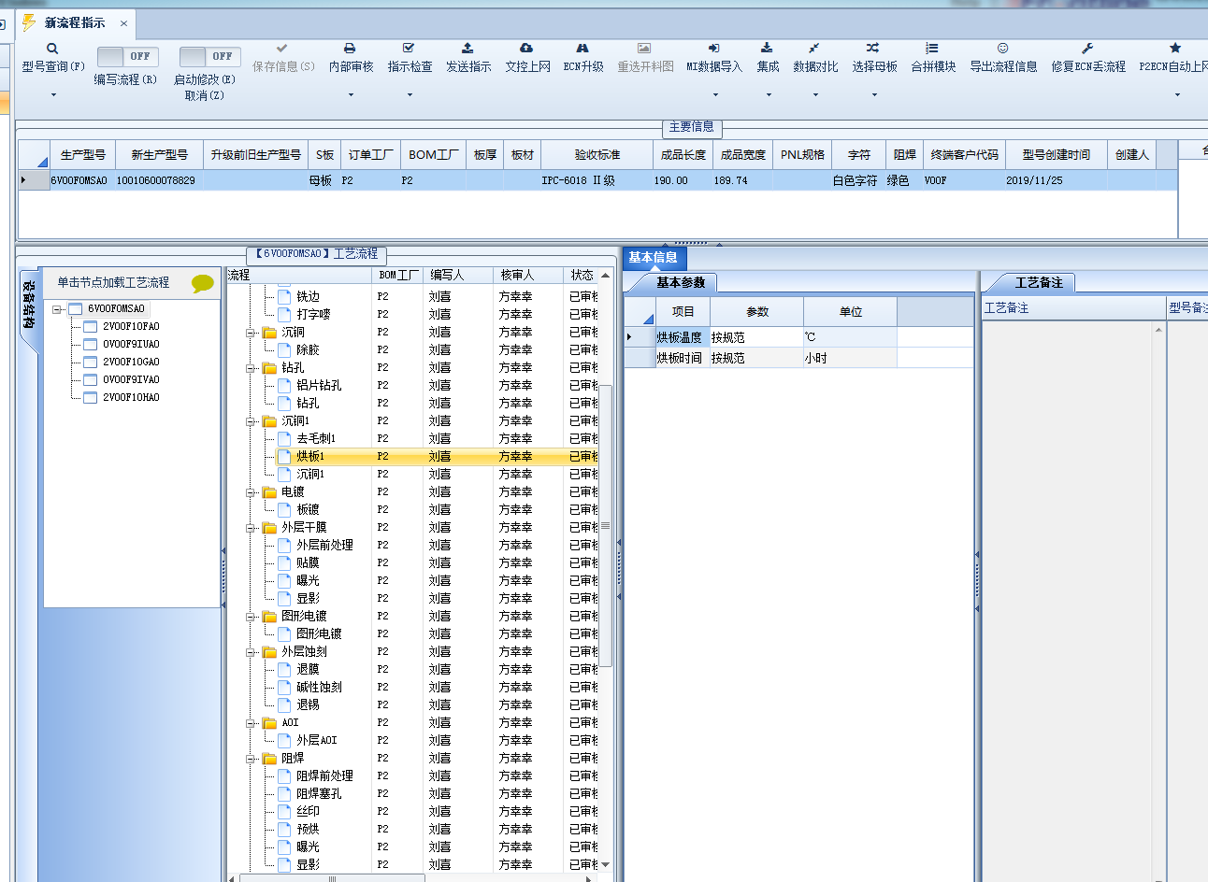Viewport: 1208px width, 882px height.
Task: Select the 基本信息 tab
Action: (653, 258)
